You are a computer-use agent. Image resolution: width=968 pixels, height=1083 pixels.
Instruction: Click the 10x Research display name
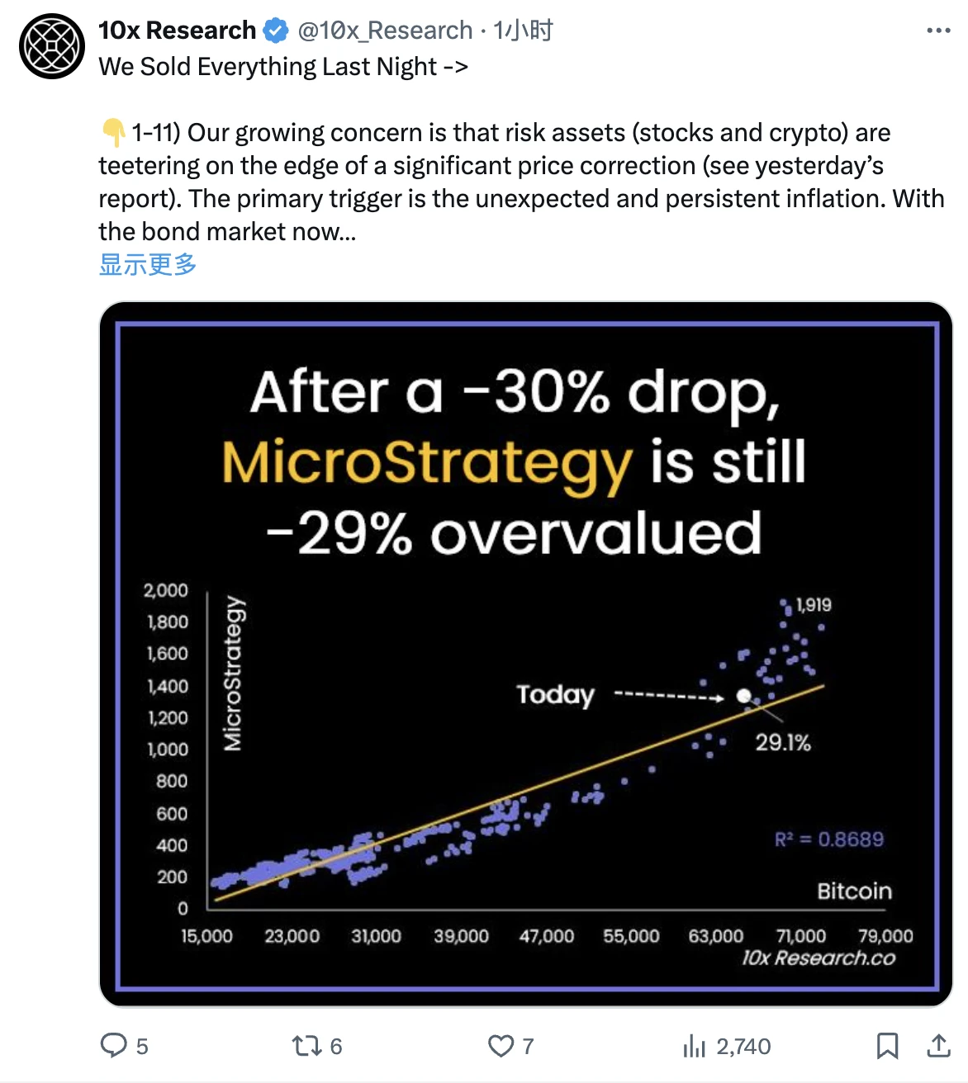pos(177,31)
